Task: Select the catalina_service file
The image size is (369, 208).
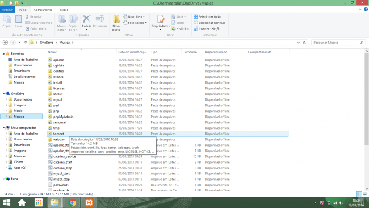Action: (x=65, y=156)
